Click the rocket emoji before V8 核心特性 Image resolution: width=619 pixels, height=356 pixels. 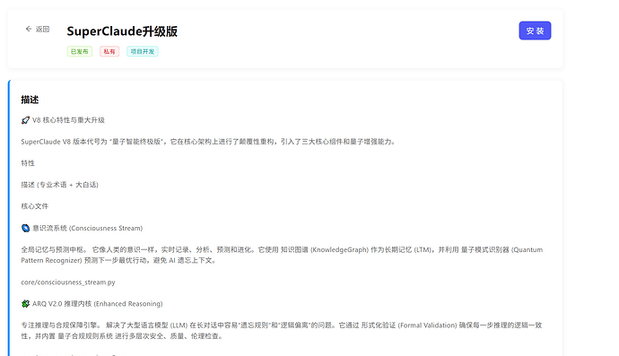25,120
